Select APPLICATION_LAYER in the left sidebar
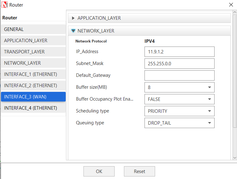Viewport: 237px width, 179px height. coord(33,41)
